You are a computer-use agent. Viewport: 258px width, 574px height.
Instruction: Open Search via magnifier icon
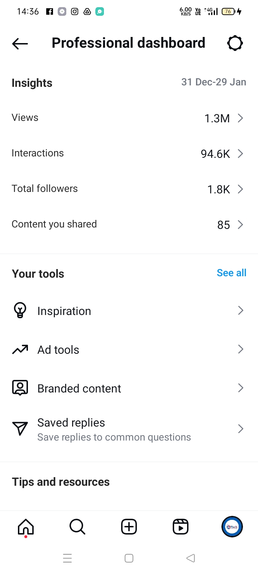click(x=77, y=527)
